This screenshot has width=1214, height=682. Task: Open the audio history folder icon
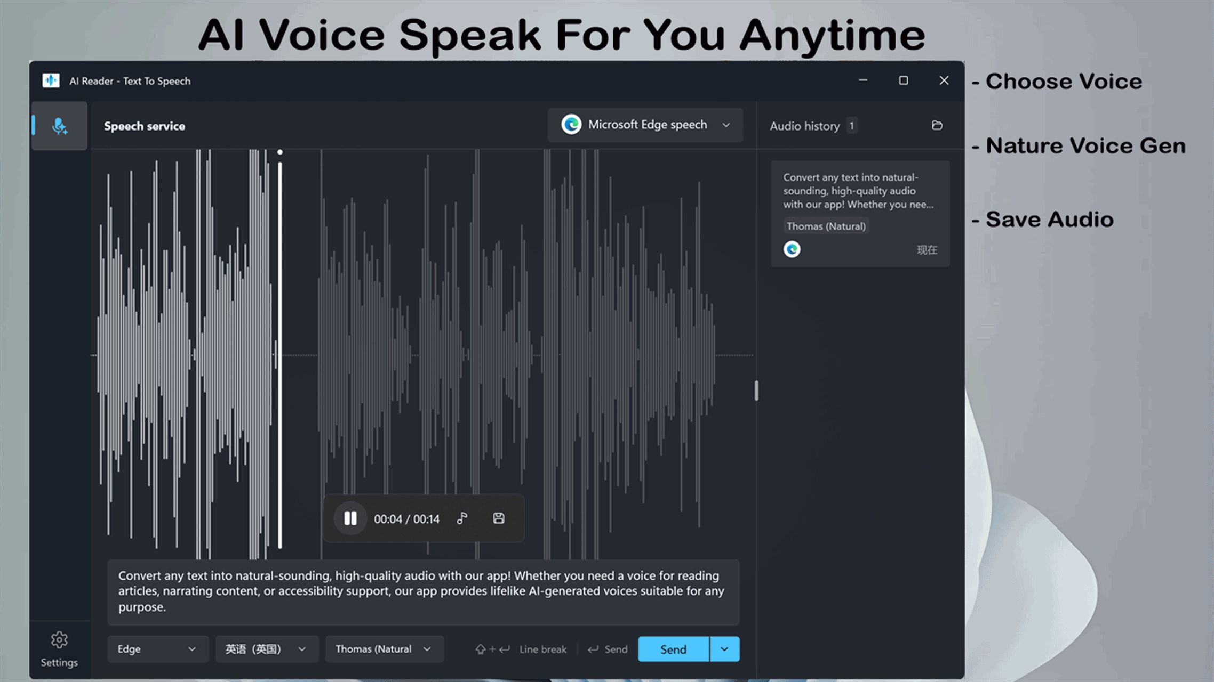click(x=937, y=126)
